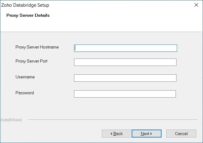Click the Proxy Server Hostname label
203x143 pixels.
(37, 47)
